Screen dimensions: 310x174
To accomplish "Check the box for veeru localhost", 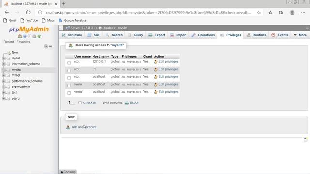I will pos(69,85).
